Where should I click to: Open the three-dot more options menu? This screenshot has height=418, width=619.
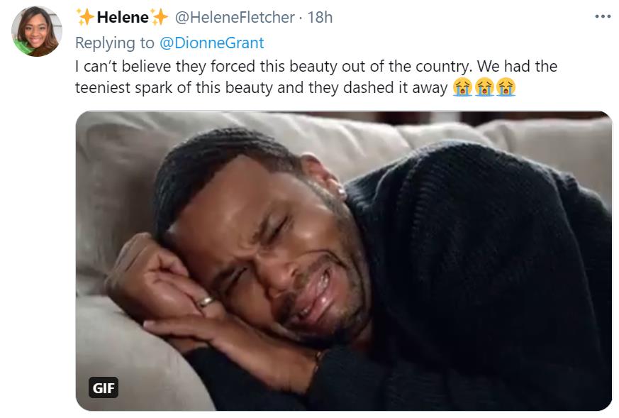(x=602, y=17)
